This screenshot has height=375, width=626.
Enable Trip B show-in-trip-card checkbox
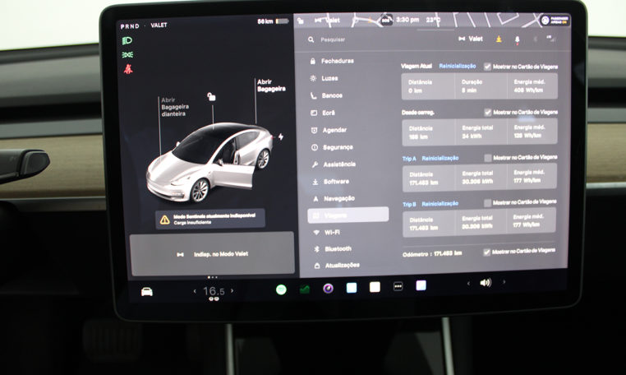pos(487,203)
